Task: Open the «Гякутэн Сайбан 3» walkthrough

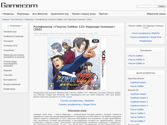Action: tap(136, 64)
